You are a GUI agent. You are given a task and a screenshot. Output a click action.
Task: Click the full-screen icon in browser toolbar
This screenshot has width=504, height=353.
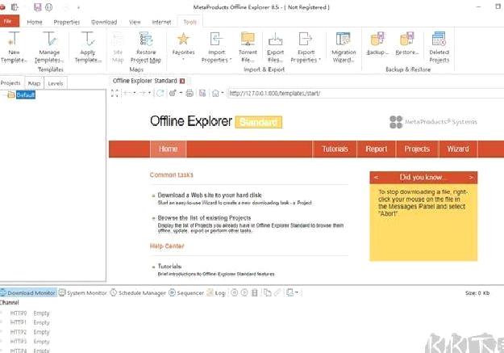(x=115, y=94)
